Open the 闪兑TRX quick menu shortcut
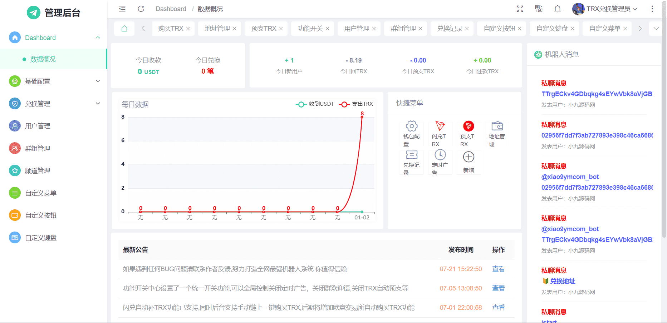 pyautogui.click(x=440, y=134)
